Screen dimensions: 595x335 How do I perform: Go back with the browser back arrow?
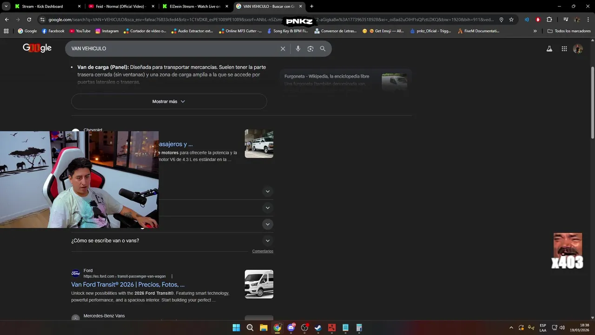(x=7, y=20)
